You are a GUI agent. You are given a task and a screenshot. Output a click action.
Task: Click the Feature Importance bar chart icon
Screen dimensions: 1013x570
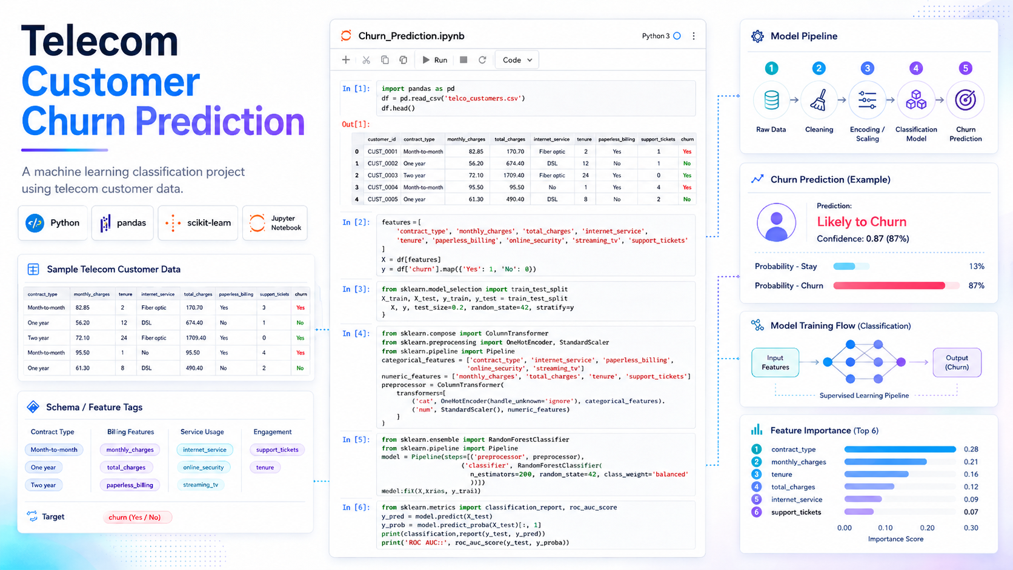757,430
